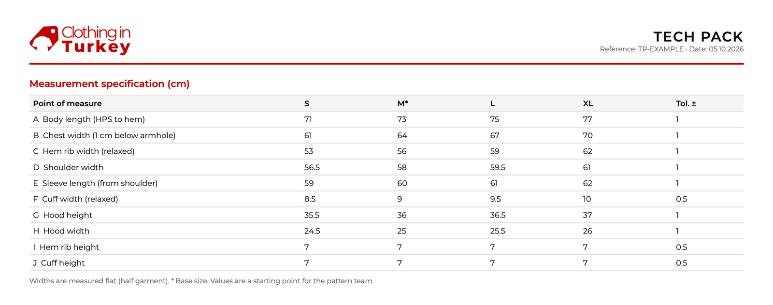773x305 pixels.
Task: Select the Shoulder width S value 56.5
Action: tap(312, 167)
